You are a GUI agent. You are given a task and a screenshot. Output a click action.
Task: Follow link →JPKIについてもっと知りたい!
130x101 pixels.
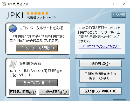pyautogui.click(x=100, y=46)
